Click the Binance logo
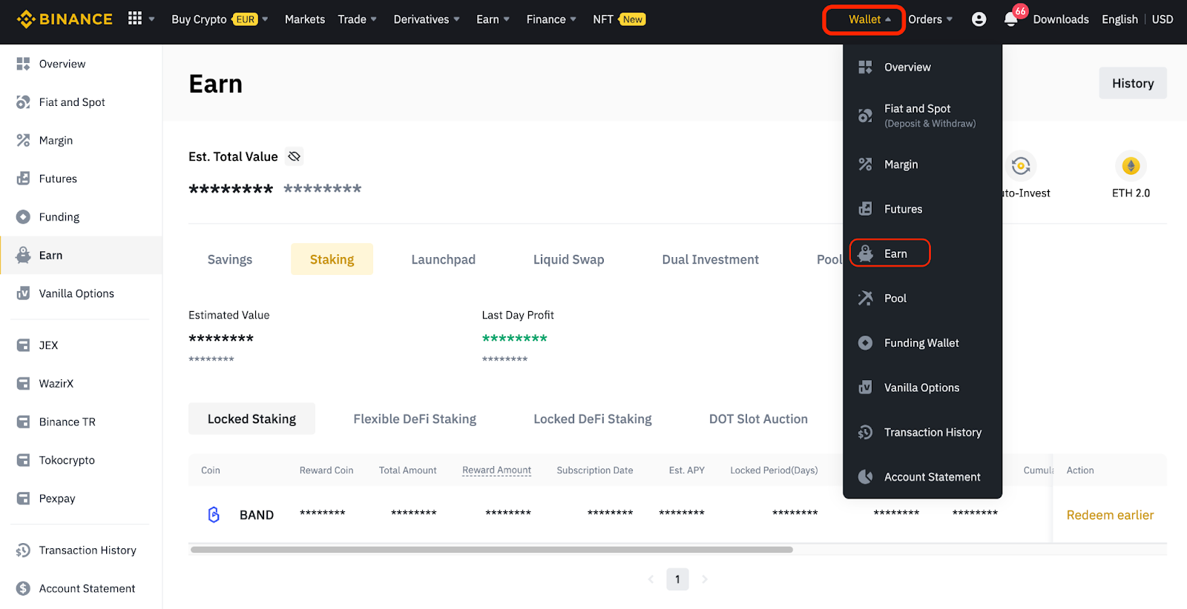1187x609 pixels. coord(65,19)
